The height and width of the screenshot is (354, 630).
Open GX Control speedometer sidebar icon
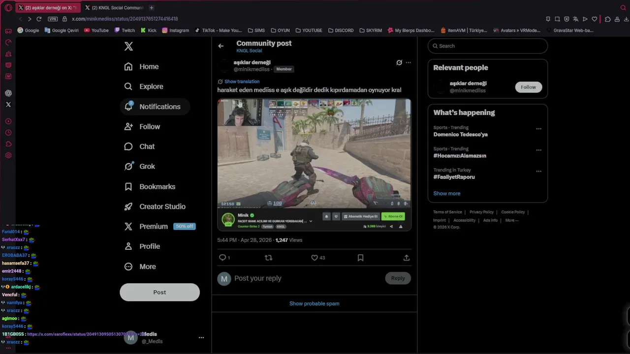(8, 42)
